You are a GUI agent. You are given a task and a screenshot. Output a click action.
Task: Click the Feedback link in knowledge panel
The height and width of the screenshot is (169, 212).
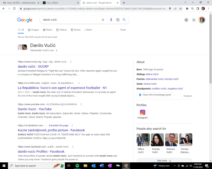pyautogui.click(x=188, y=96)
